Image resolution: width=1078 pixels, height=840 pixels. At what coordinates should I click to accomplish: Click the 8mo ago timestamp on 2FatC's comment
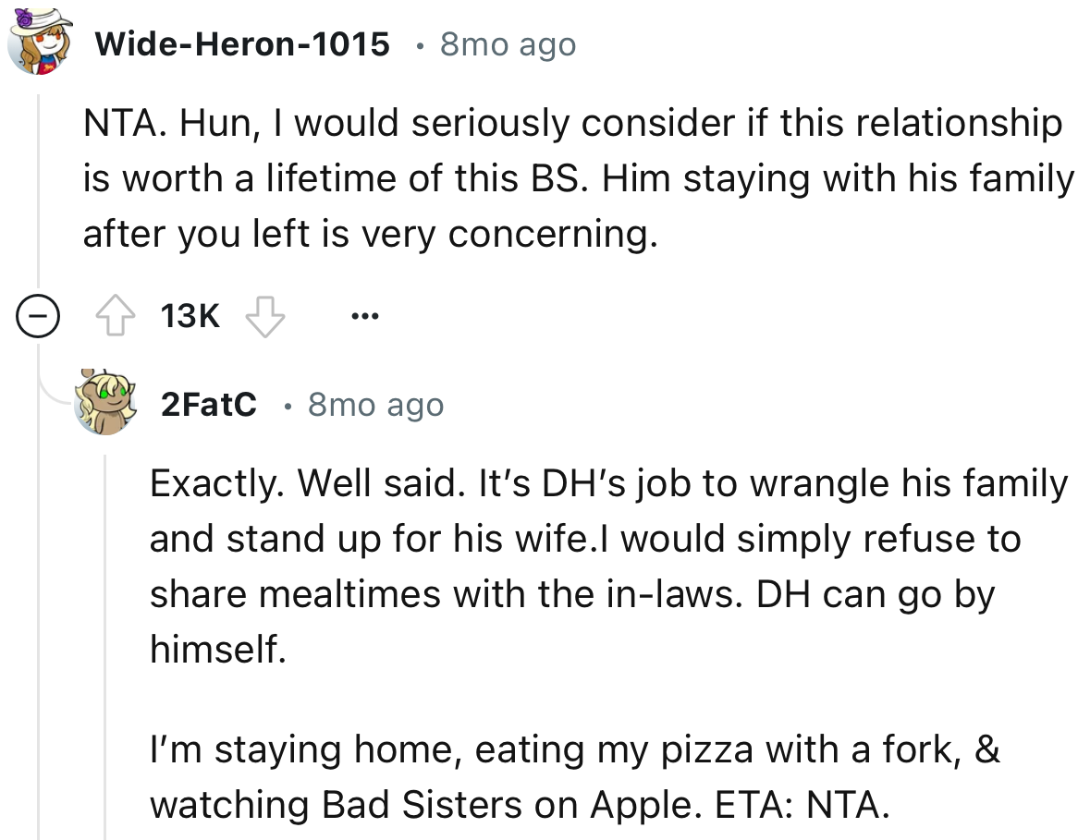click(x=374, y=404)
